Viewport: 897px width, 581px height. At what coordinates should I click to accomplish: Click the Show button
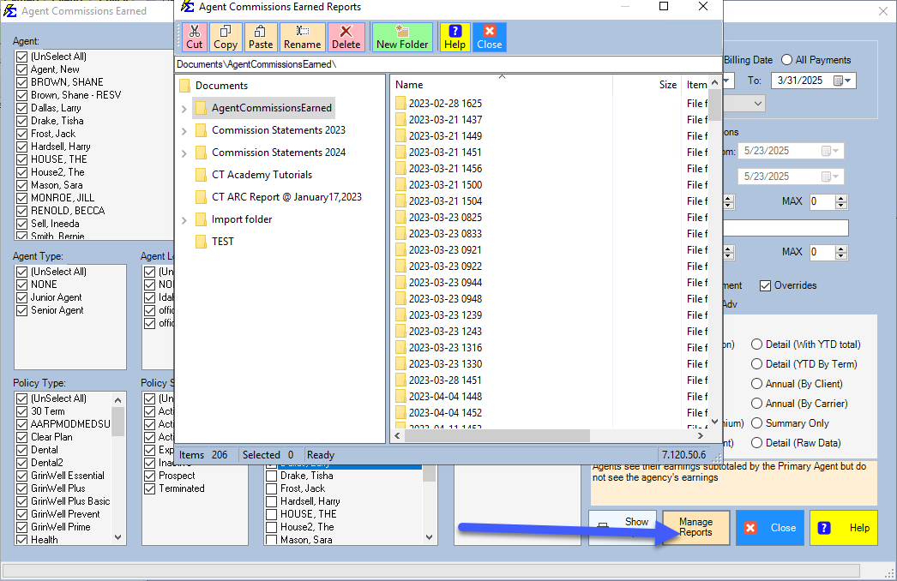[x=622, y=523]
